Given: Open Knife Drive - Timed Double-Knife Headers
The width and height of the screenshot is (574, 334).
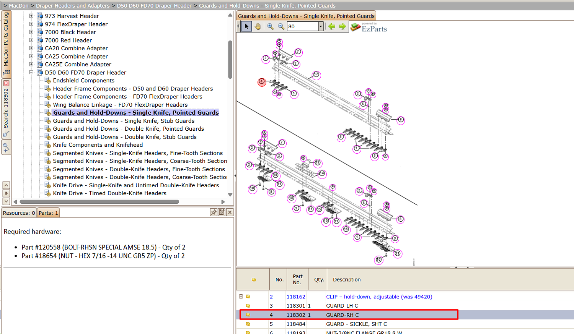Looking at the screenshot, I should (109, 193).
